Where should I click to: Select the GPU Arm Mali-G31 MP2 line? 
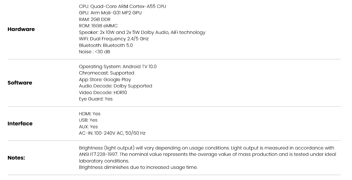[x=110, y=13]
